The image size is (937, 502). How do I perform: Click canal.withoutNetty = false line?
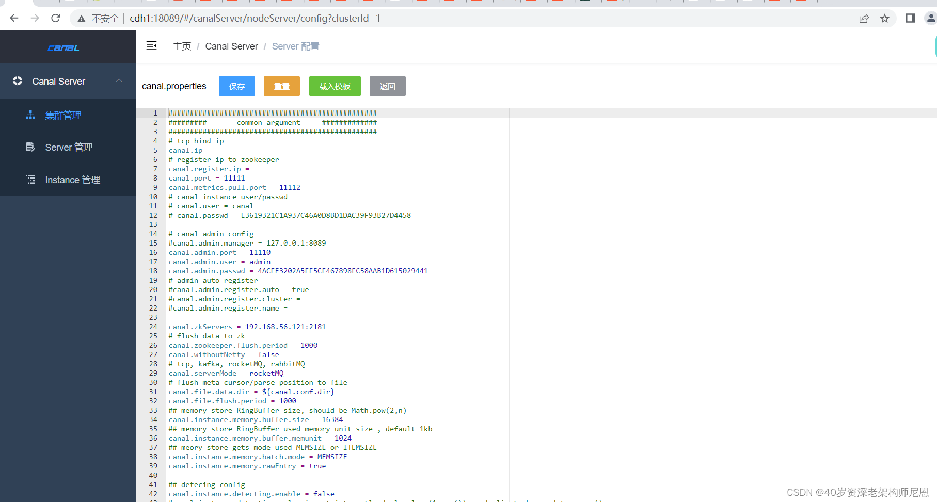[224, 354]
